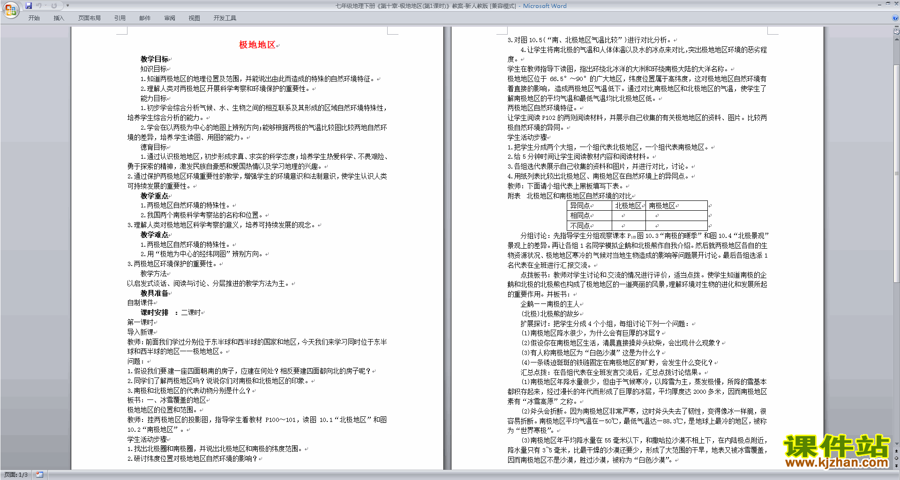Click the caption 附表 北极地区和南极地区自然环境的对比
Screen dimensions: 900x480
click(570, 196)
